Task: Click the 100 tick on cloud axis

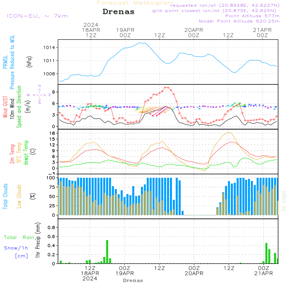Action: (51, 178)
